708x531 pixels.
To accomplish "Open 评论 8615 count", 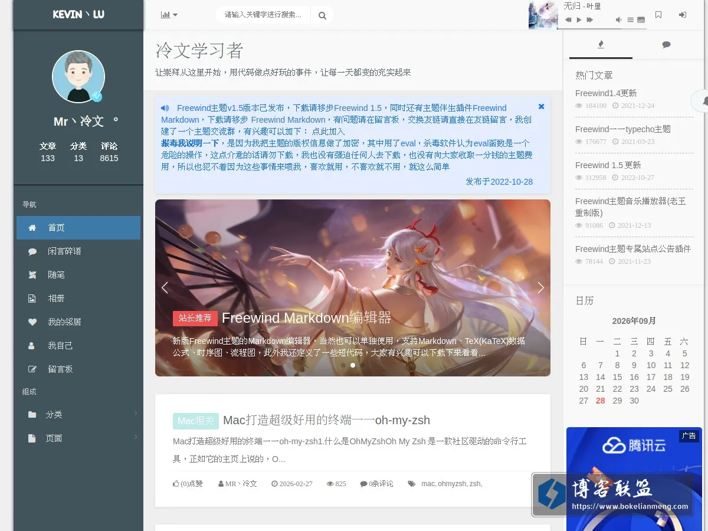I will pyautogui.click(x=109, y=152).
